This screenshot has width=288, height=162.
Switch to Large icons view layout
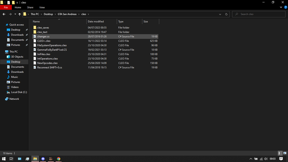[285, 153]
